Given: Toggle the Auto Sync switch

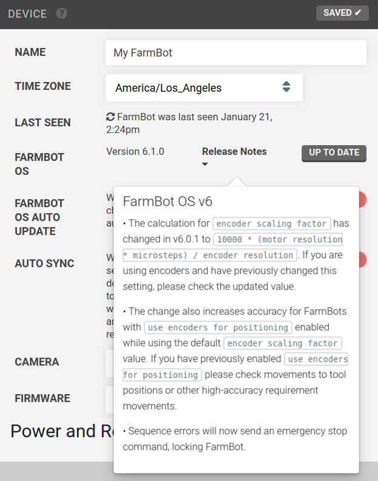Looking at the screenshot, I should (x=362, y=259).
